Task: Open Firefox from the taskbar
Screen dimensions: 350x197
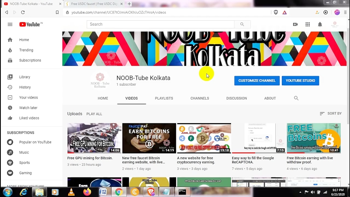Action: point(87,192)
